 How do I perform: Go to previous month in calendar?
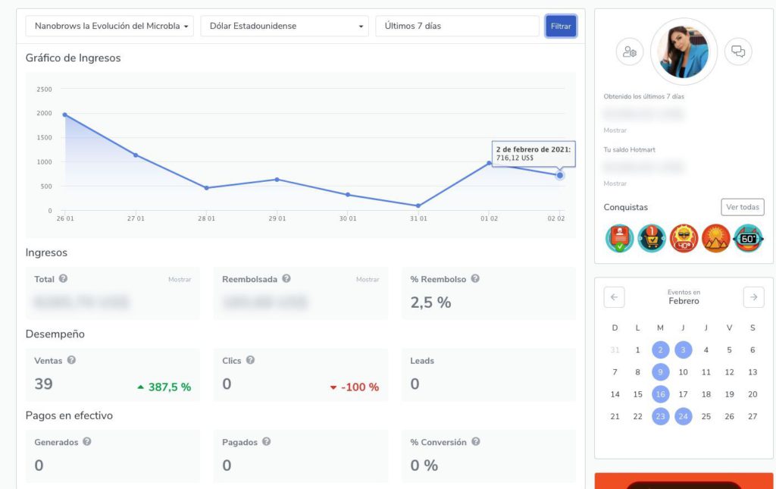(x=614, y=297)
